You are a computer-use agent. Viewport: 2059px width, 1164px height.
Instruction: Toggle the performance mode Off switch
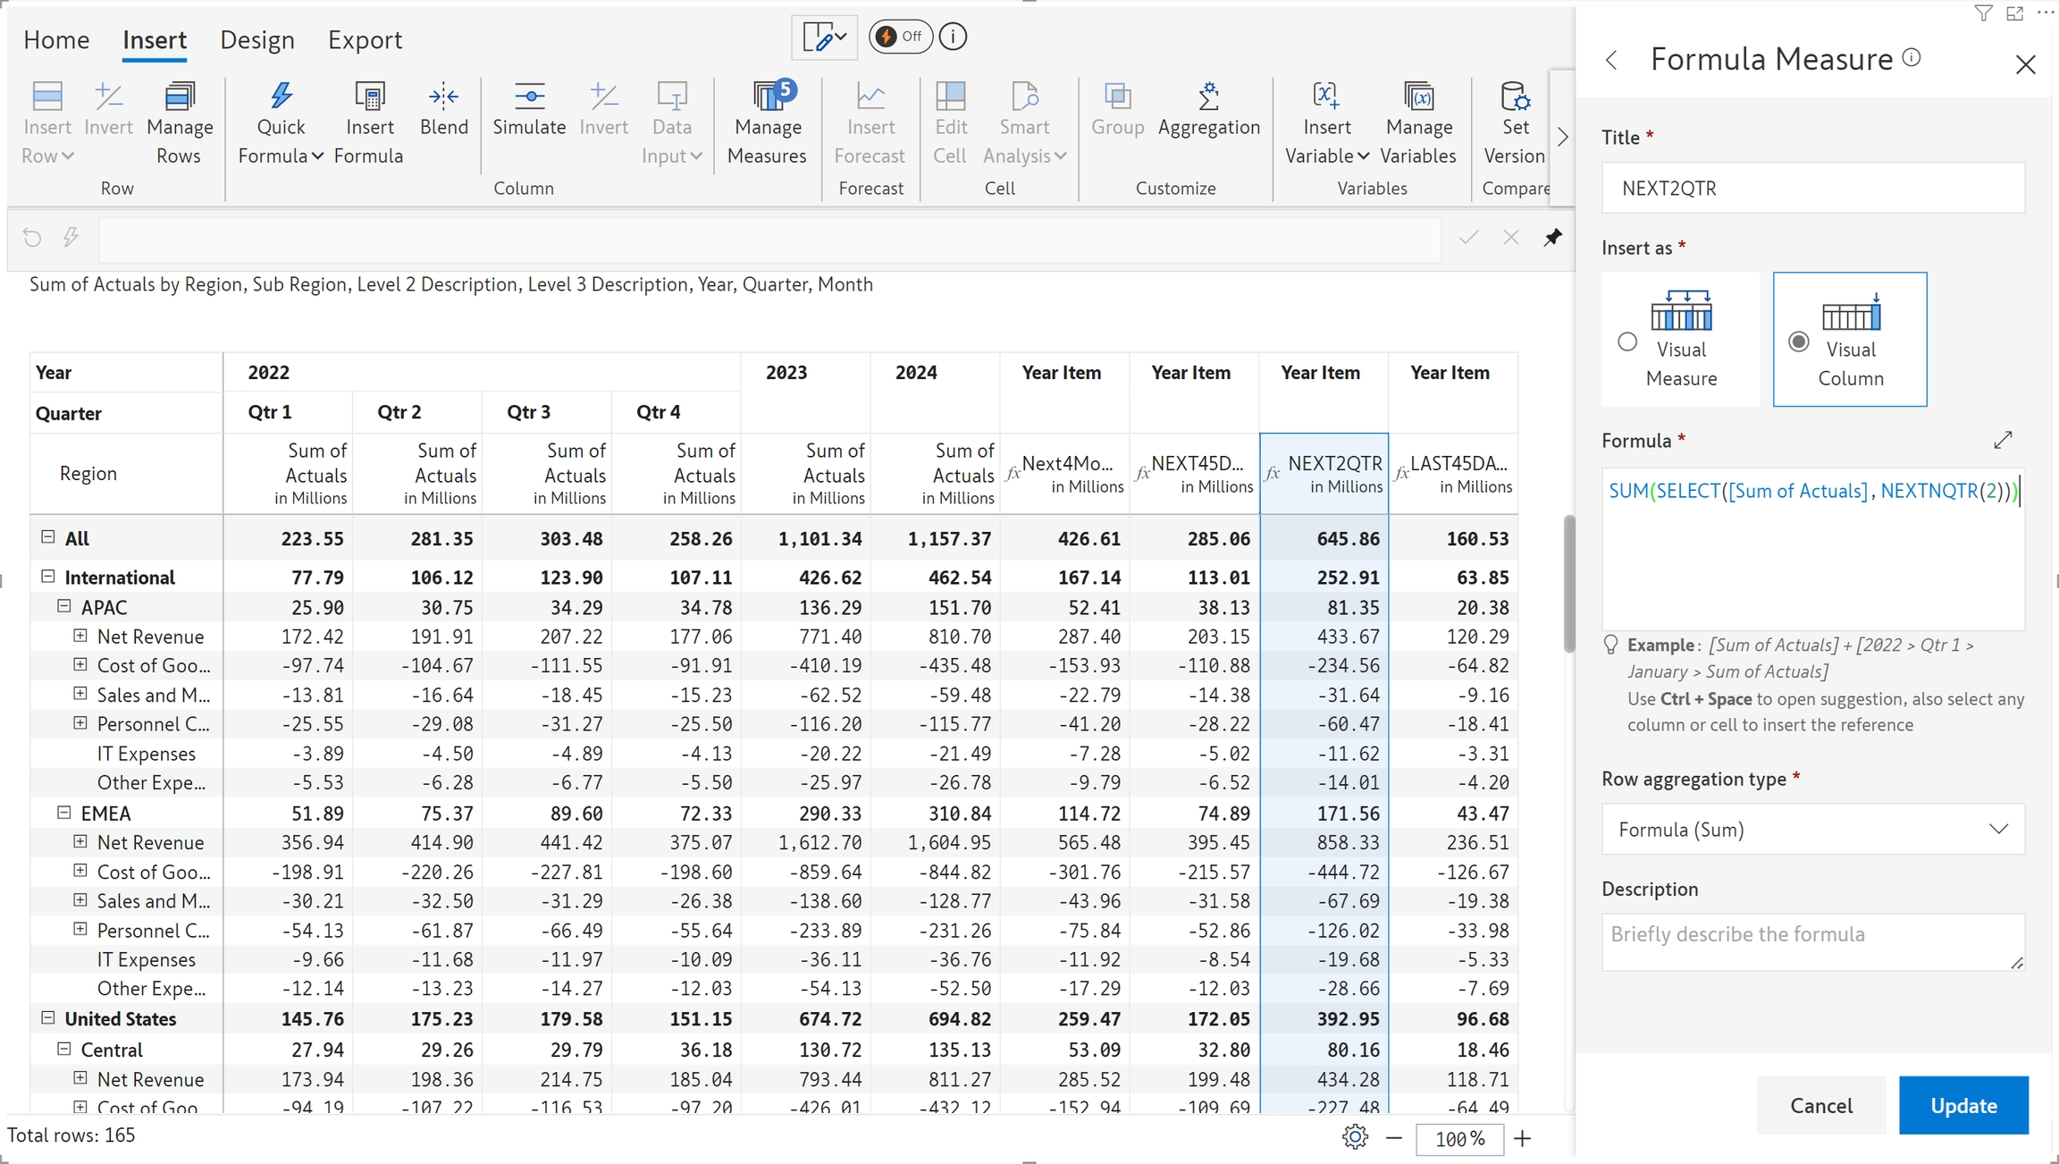click(x=900, y=37)
